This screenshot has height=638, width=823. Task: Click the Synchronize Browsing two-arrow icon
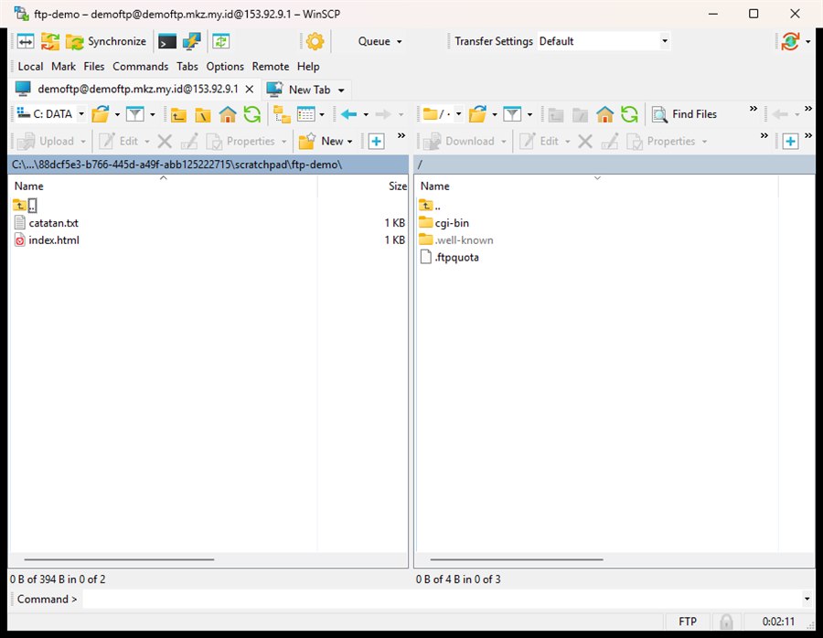click(x=50, y=41)
